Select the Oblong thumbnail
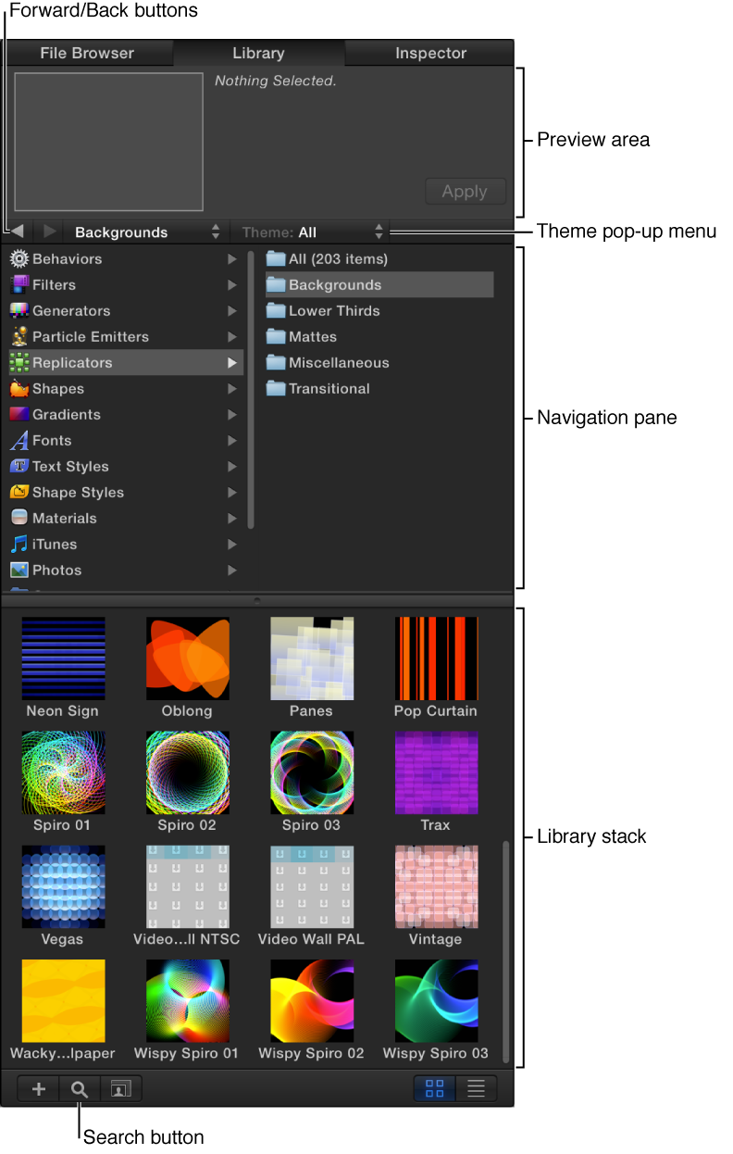Screen dimensions: 733x1154 [x=187, y=659]
